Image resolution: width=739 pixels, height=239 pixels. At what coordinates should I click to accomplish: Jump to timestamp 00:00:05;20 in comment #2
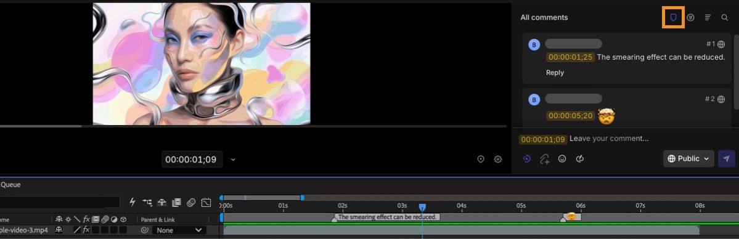(x=570, y=115)
